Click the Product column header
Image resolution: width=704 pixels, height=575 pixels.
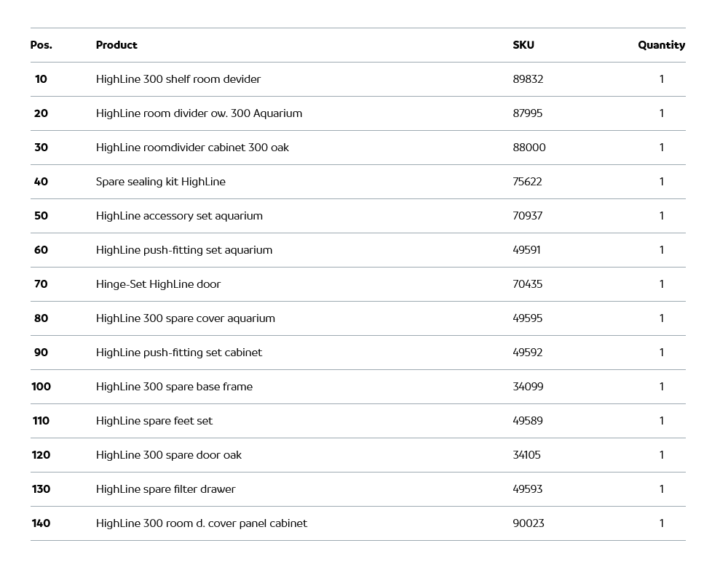pyautogui.click(x=116, y=45)
